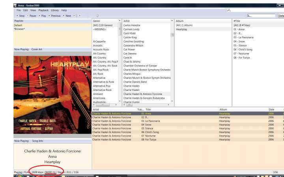Click Genre list scroll-down arrow
Viewport: 284px width, 177px height.
(120, 101)
